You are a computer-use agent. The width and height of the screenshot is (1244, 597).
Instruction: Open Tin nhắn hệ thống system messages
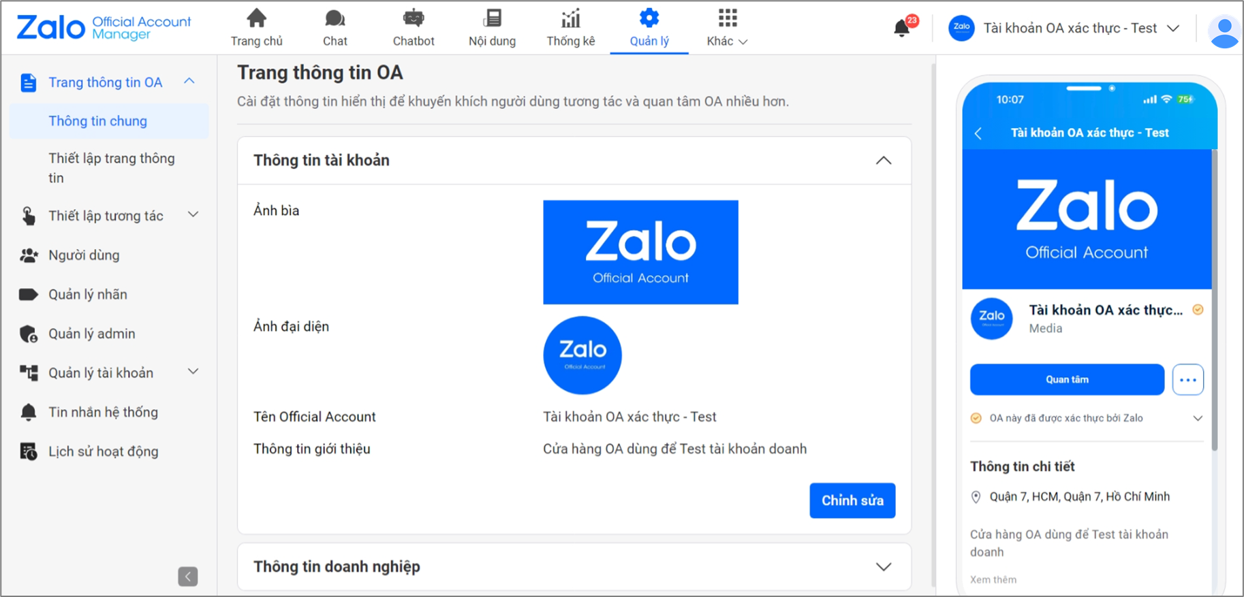[103, 412]
